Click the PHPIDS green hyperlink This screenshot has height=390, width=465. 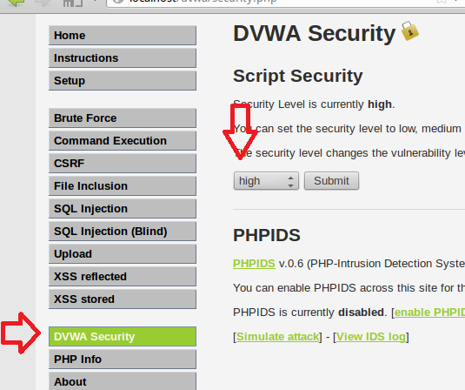[x=254, y=264]
